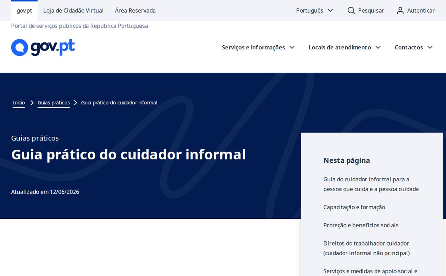Click Portal de serviços públicos tagline
446x276 pixels.
(80, 26)
